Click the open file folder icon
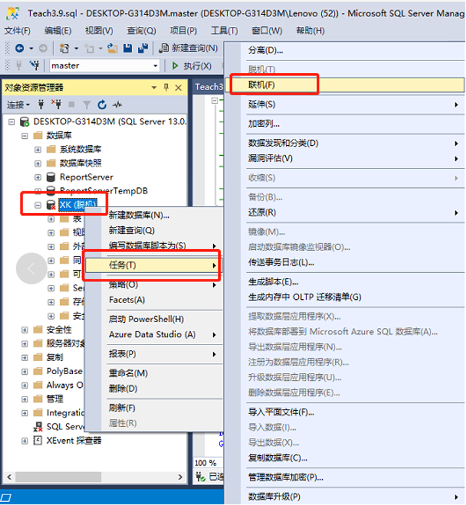Screen dimensions: 466x505 (x=112, y=48)
